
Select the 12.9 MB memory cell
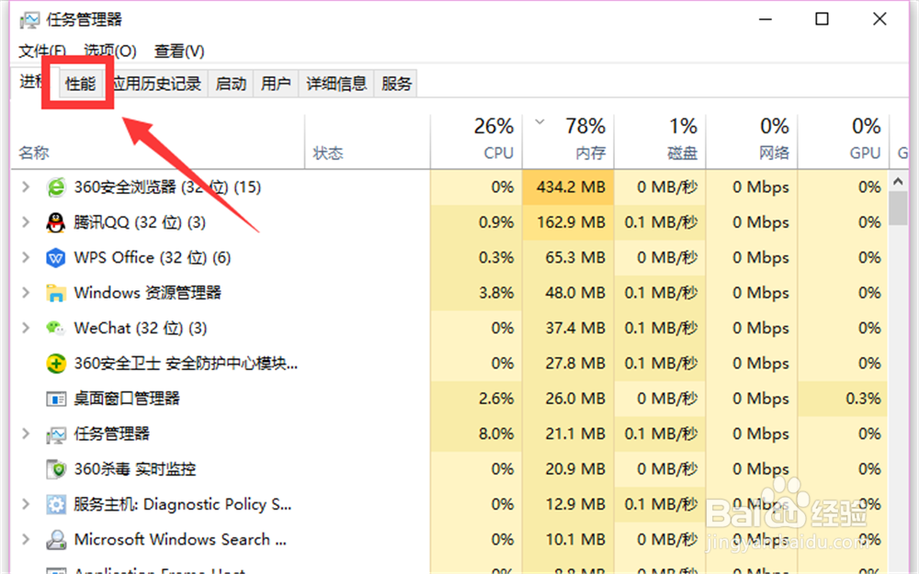tap(569, 504)
